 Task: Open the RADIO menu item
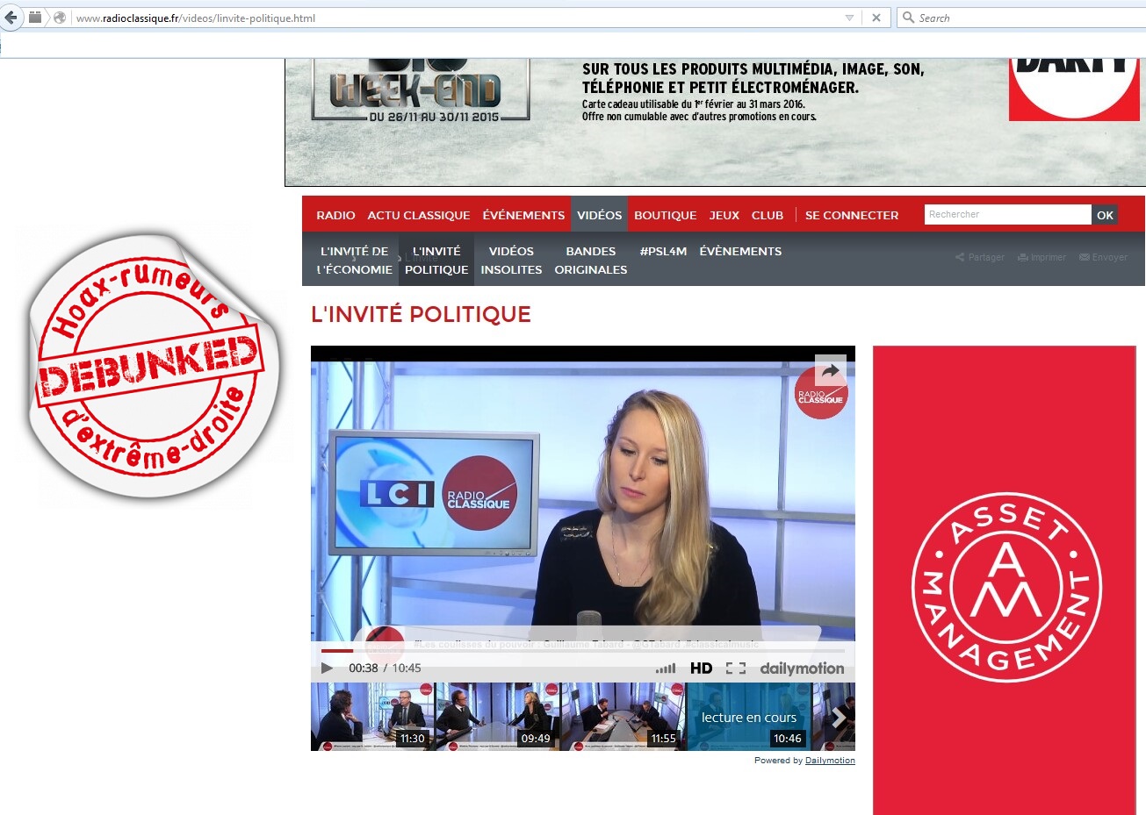click(x=335, y=215)
